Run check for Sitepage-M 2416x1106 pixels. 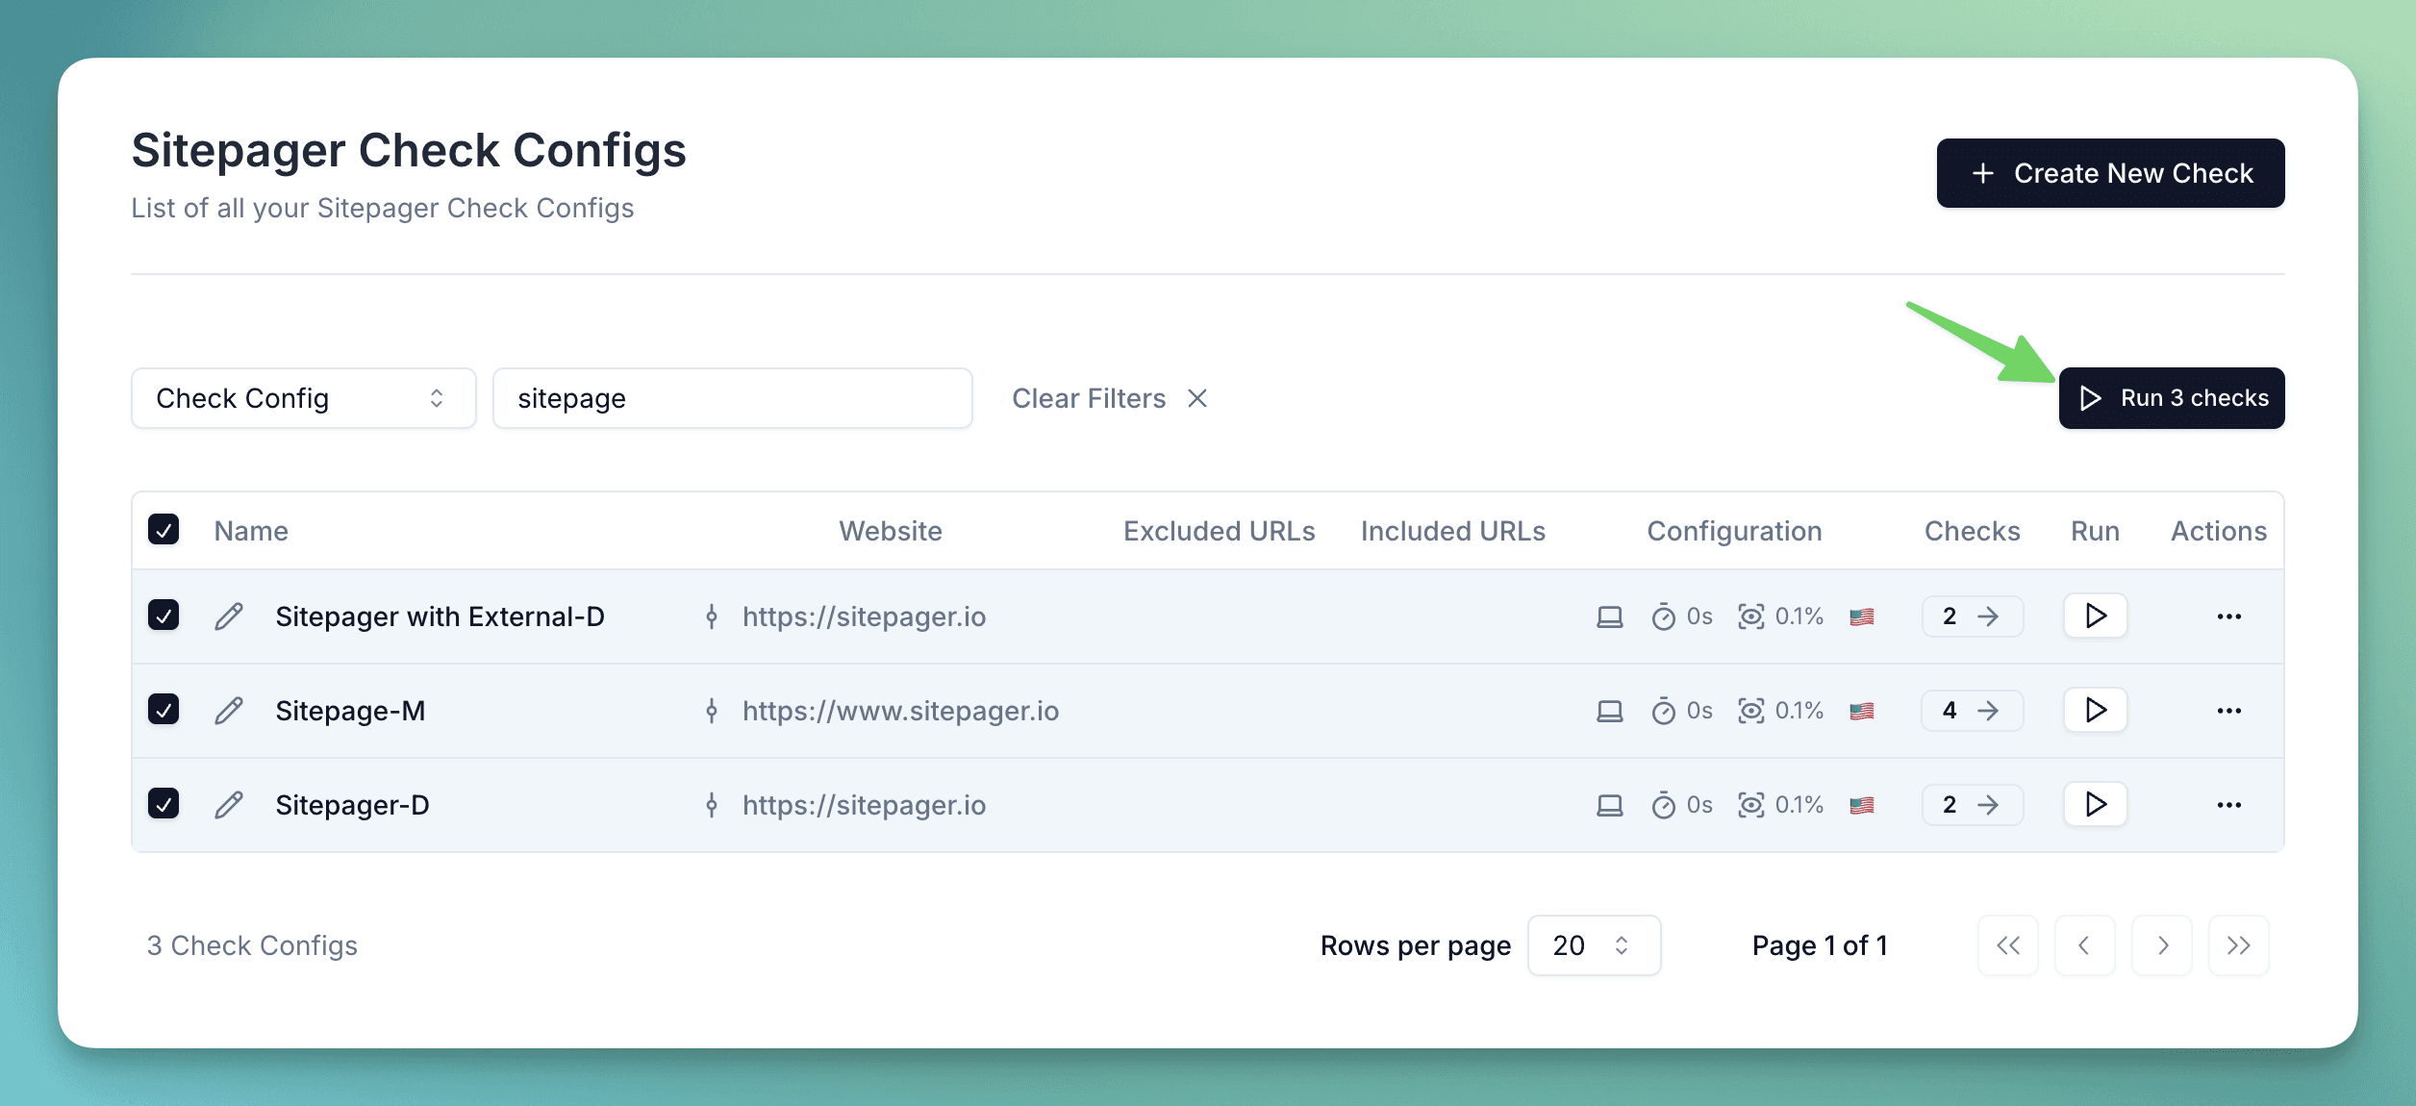pyautogui.click(x=2096, y=710)
